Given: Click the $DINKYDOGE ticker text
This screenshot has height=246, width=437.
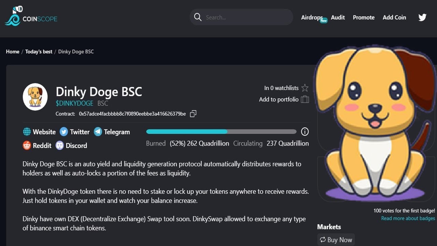Looking at the screenshot, I should pyautogui.click(x=74, y=103).
